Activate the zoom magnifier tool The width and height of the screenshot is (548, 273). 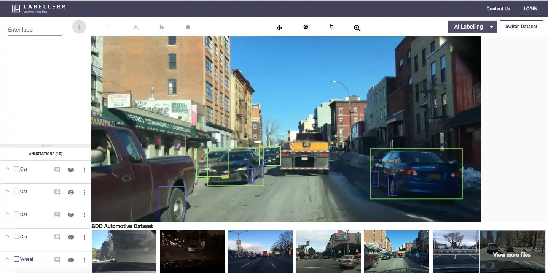[x=357, y=27]
